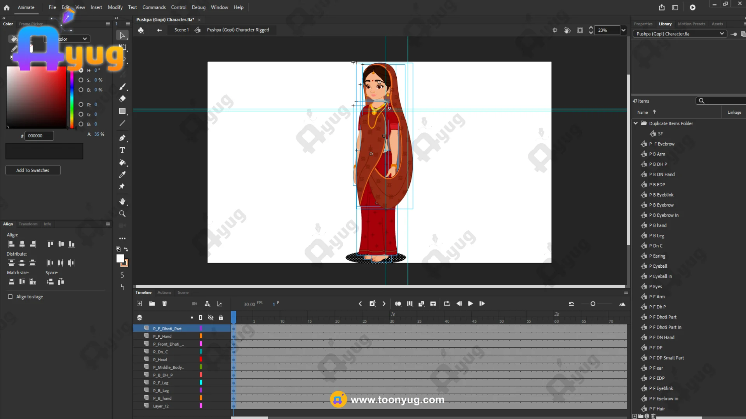Select the Hand tool
Screen dimensions: 746x419
(122, 201)
